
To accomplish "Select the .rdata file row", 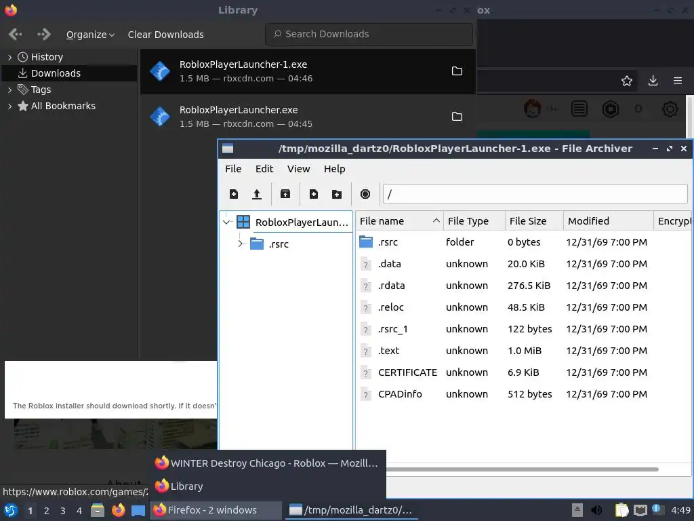I will coord(524,286).
